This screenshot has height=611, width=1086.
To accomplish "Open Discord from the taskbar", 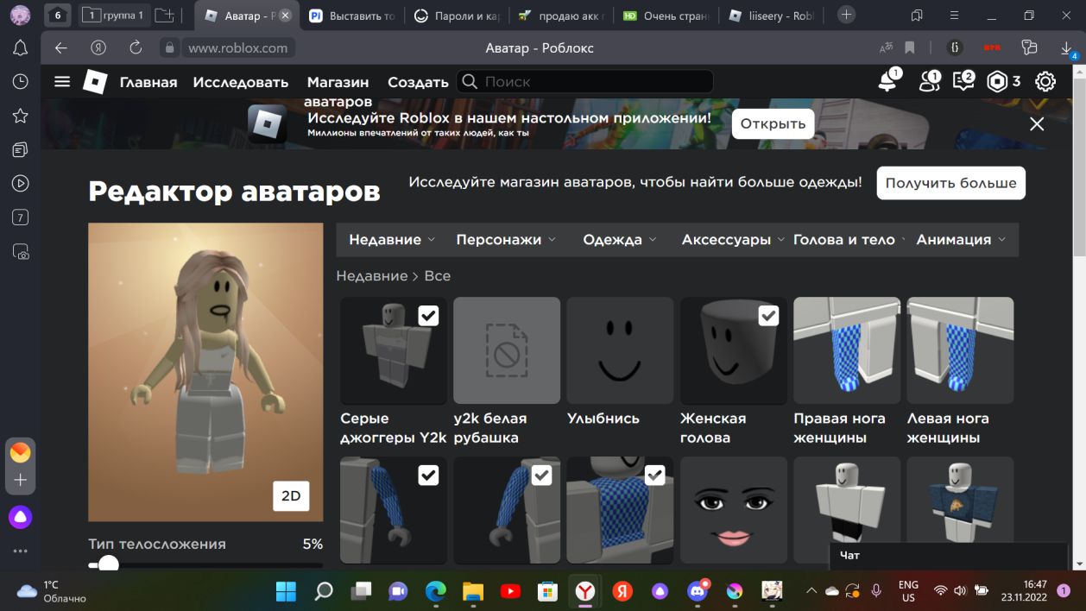I will (x=698, y=591).
